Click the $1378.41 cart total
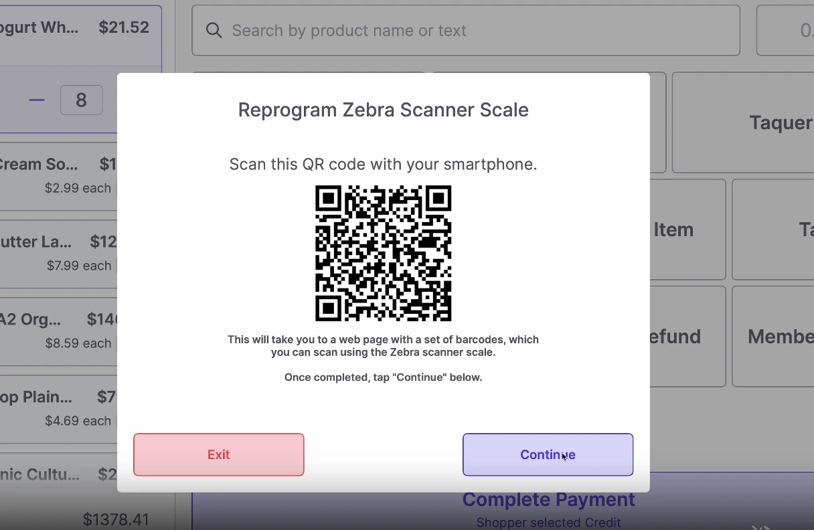The height and width of the screenshot is (530, 814). click(x=116, y=519)
